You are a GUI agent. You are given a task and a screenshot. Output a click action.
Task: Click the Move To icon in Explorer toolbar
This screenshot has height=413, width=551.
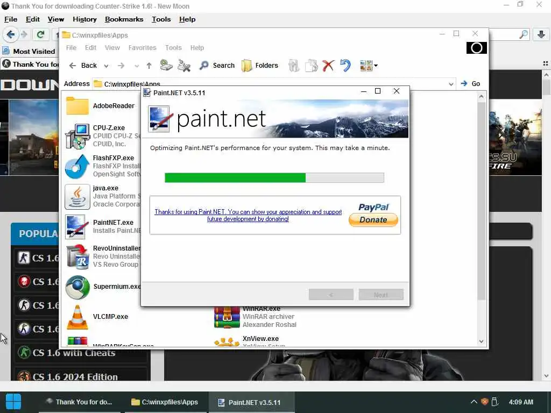(x=293, y=65)
